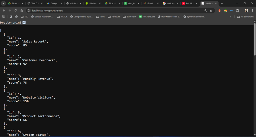Open the All Bookmarks folder
The width and height of the screenshot is (256, 137).
pos(245,17)
